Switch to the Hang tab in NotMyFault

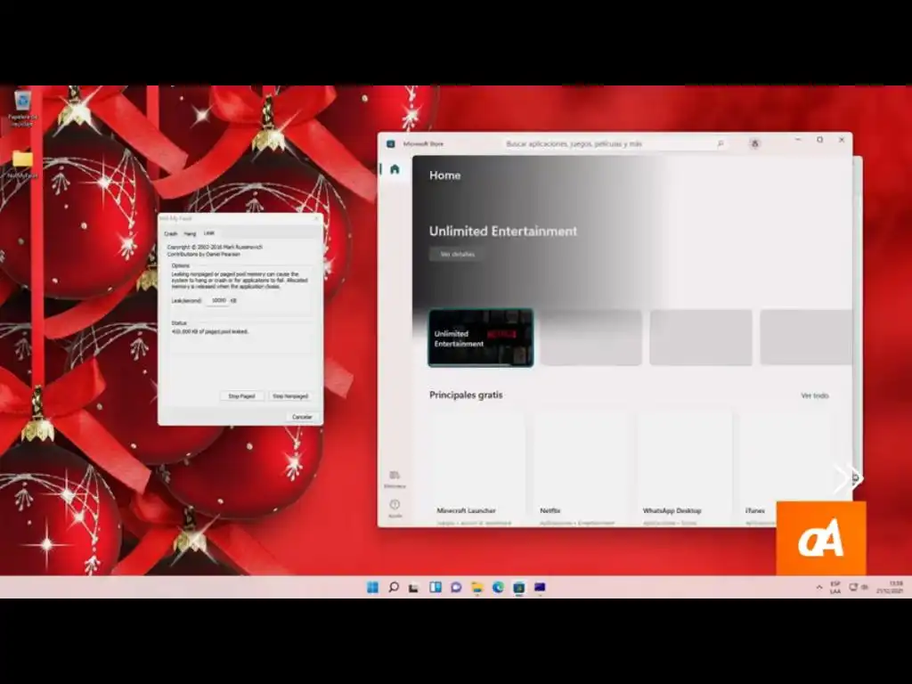point(190,234)
